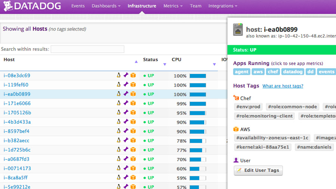Click Linux penguin icon for i-1d725b6c
The image size is (336, 189).
point(118,149)
